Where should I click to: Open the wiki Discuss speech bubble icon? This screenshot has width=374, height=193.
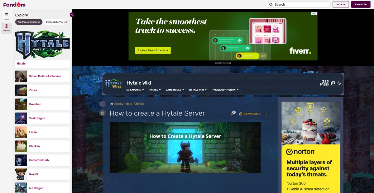click(x=333, y=83)
